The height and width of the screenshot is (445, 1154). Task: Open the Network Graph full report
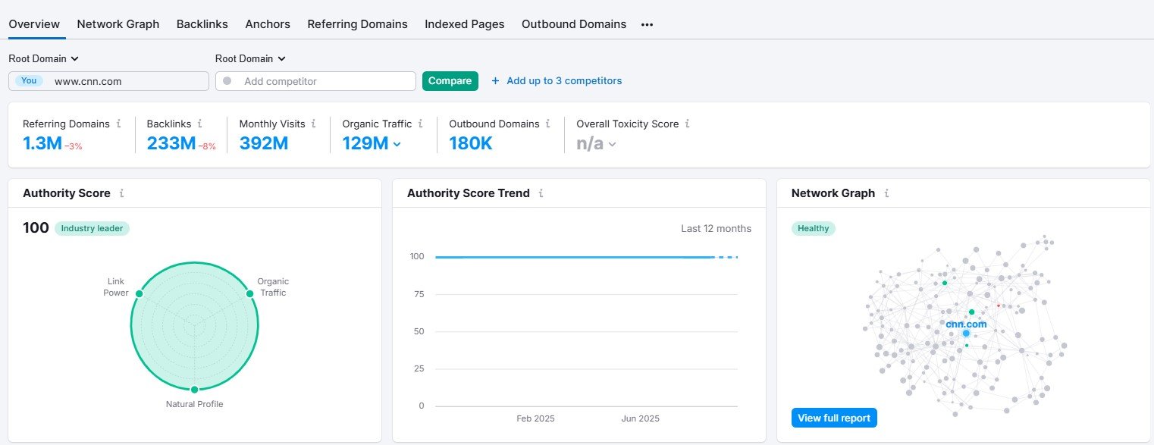tap(834, 418)
